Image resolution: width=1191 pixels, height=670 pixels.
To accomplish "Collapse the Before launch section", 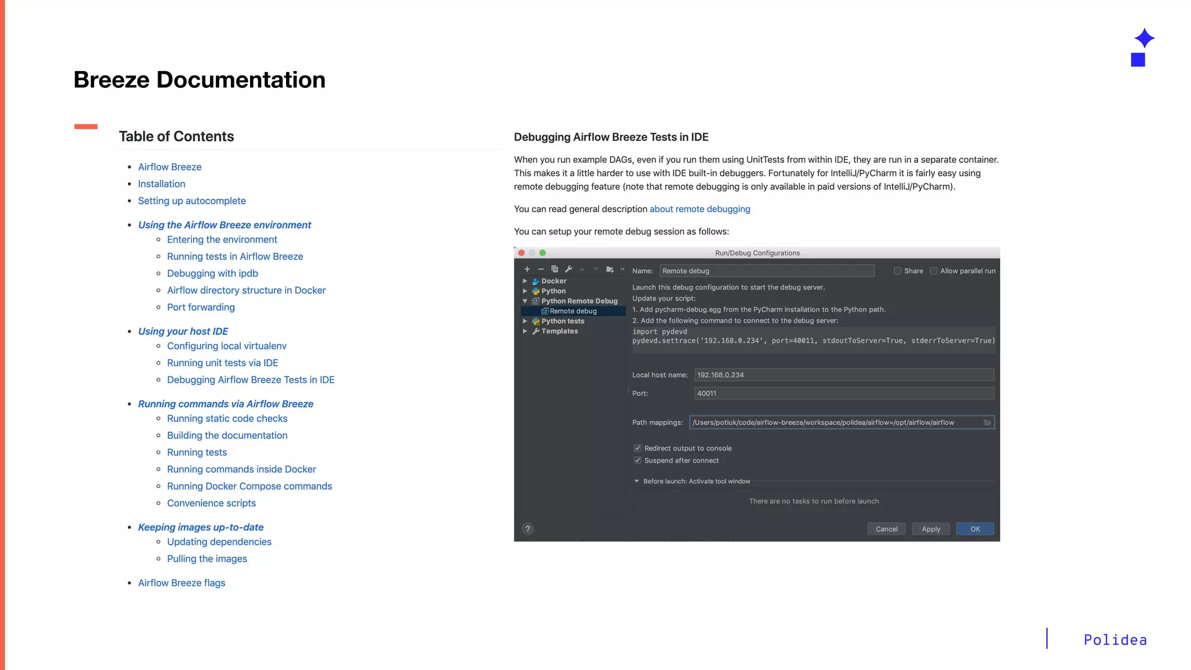I will coord(636,482).
